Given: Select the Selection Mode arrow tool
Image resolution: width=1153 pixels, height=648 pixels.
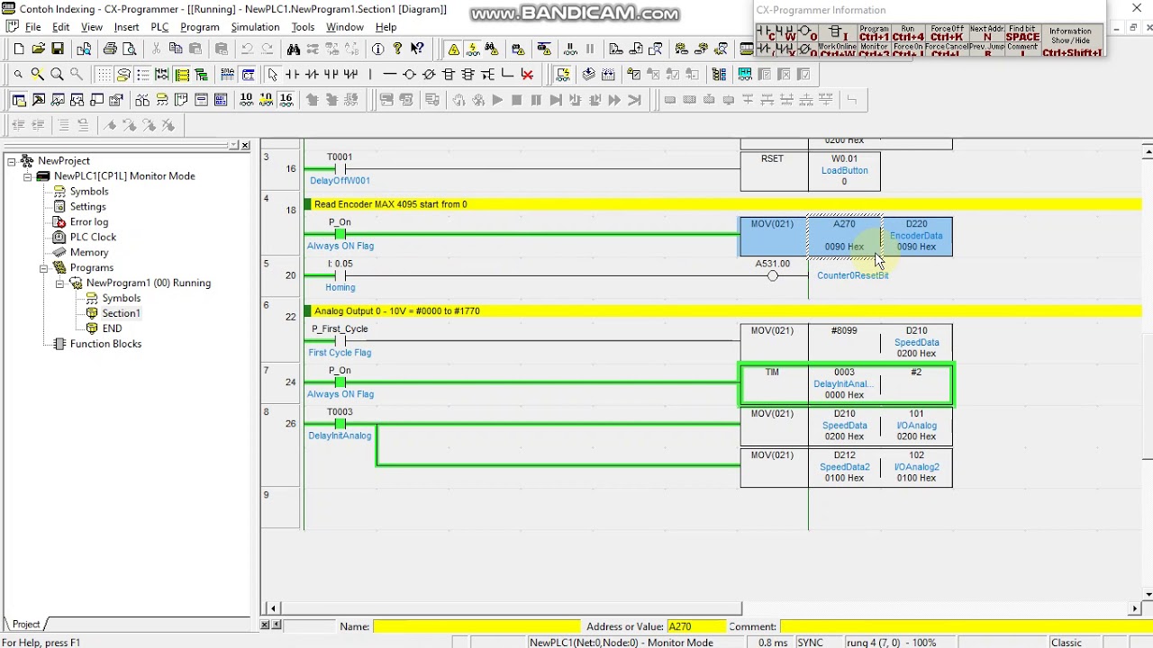Looking at the screenshot, I should click(x=273, y=75).
